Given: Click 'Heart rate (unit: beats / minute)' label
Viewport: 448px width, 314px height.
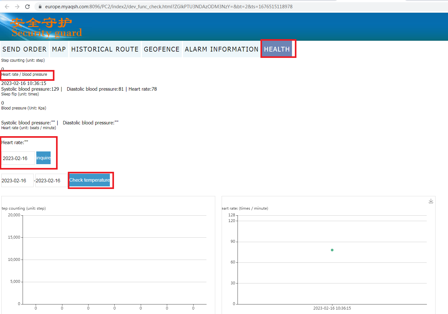Looking at the screenshot, I should pyautogui.click(x=29, y=128).
